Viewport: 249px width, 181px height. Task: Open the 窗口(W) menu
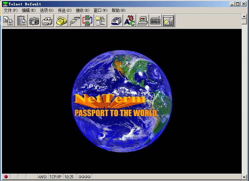tap(101, 10)
